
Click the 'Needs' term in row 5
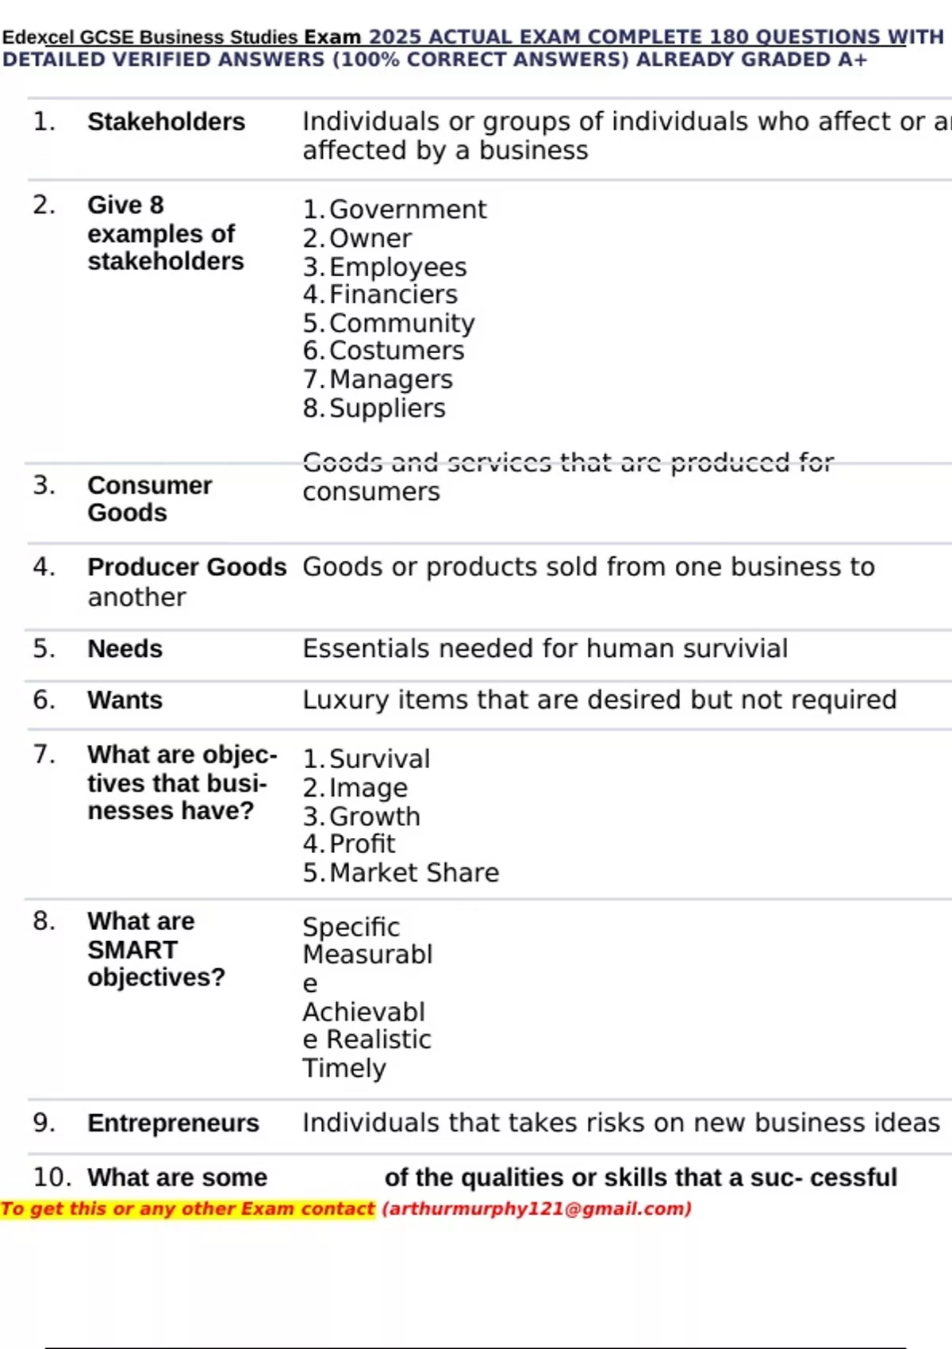(x=125, y=648)
